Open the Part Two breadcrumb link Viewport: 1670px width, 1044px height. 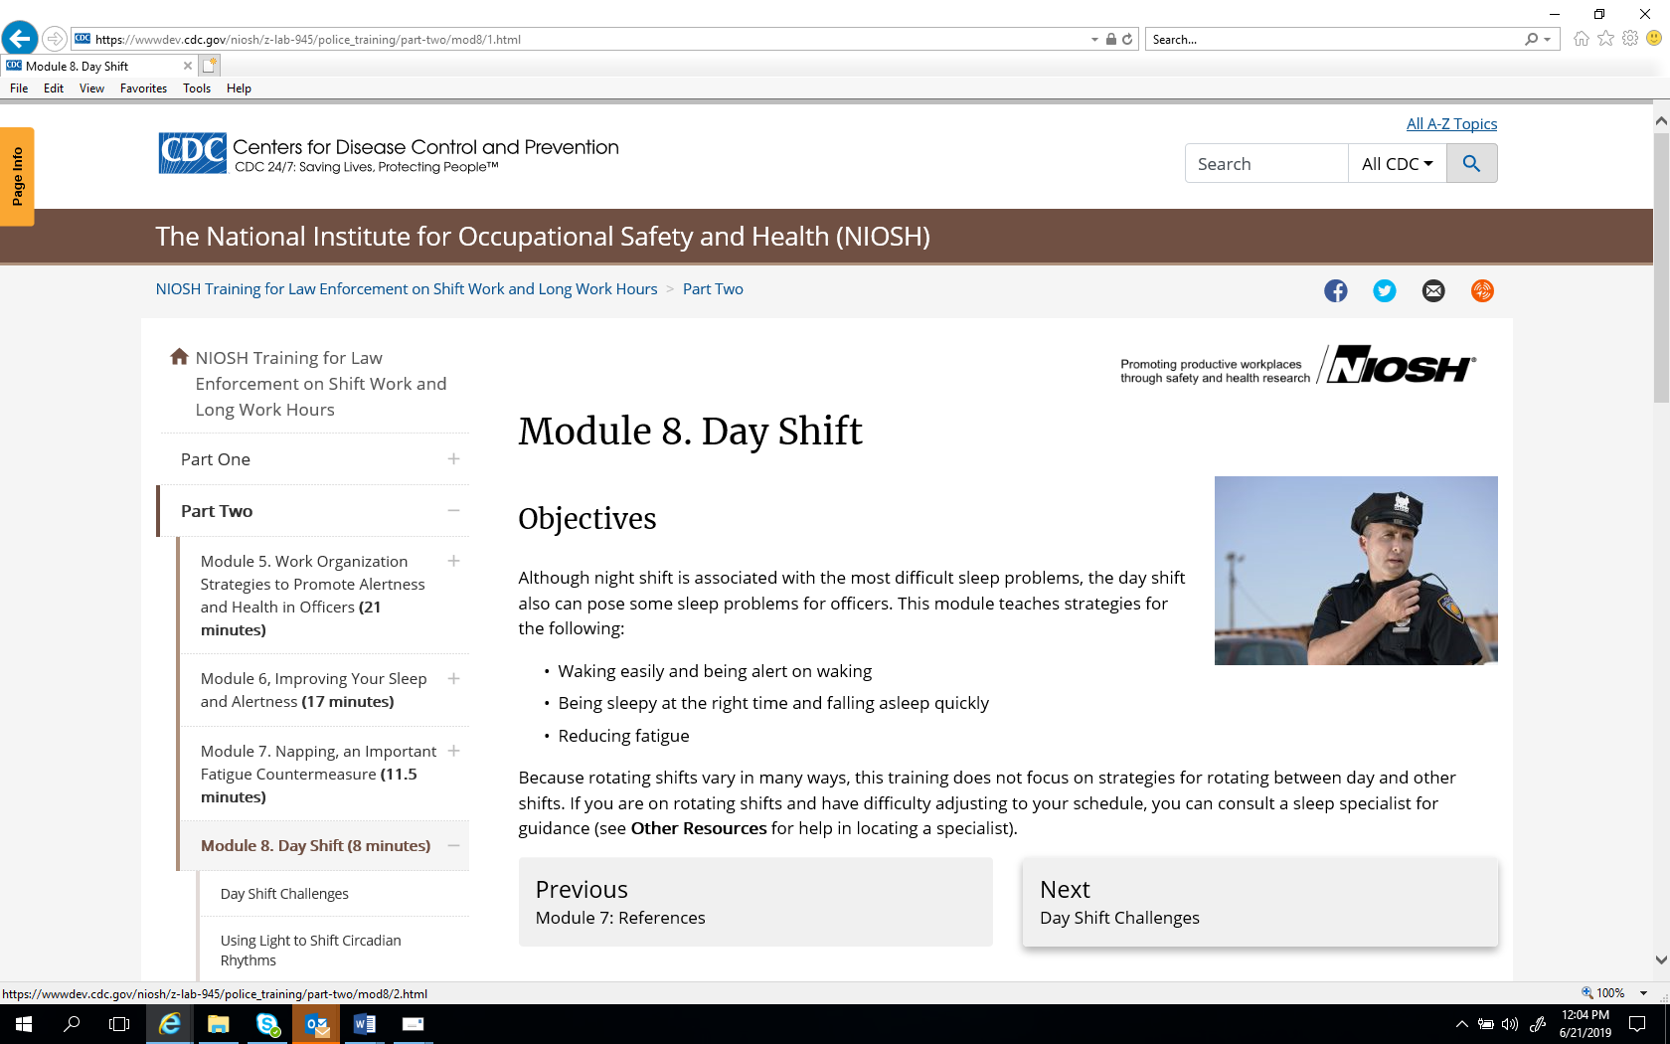713,289
